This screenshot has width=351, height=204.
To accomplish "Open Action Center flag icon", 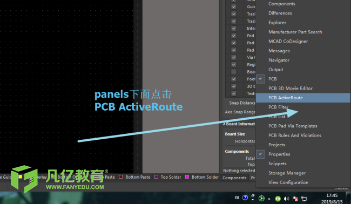I will coord(295,199).
